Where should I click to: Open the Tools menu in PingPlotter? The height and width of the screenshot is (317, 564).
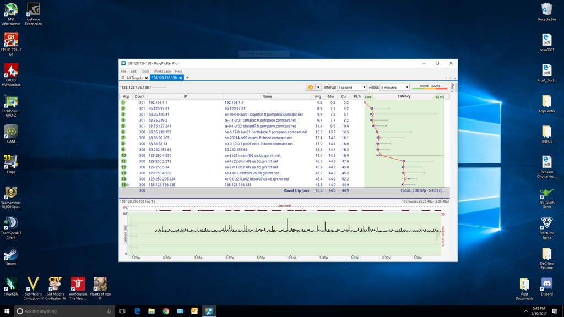[145, 71]
